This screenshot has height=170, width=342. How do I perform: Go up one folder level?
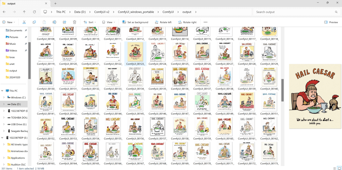tap(24, 12)
